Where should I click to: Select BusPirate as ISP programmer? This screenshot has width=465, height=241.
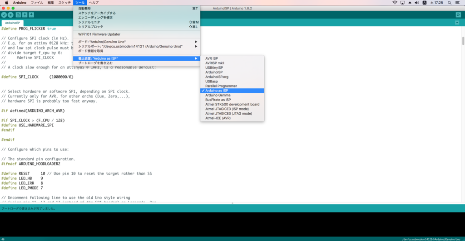point(232,100)
